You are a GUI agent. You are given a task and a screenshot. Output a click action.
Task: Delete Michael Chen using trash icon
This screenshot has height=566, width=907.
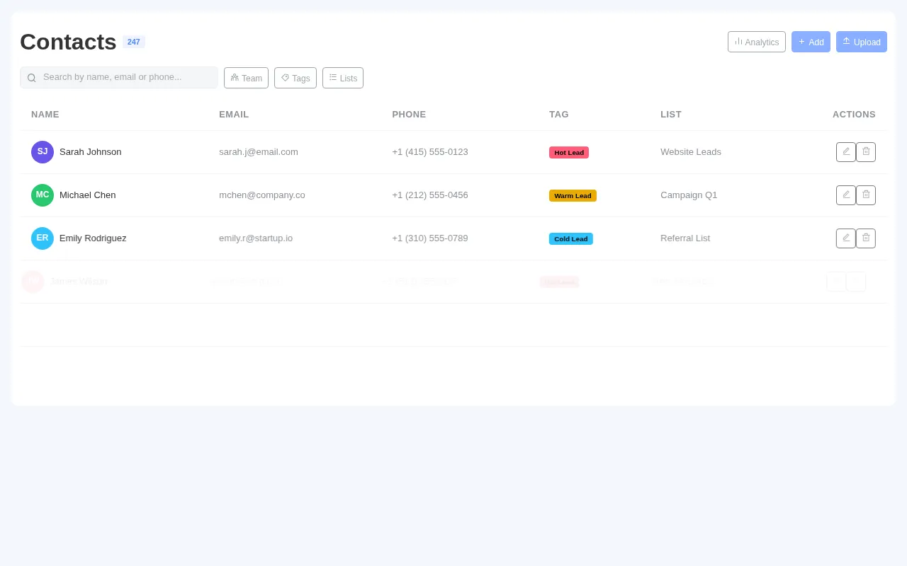(865, 195)
